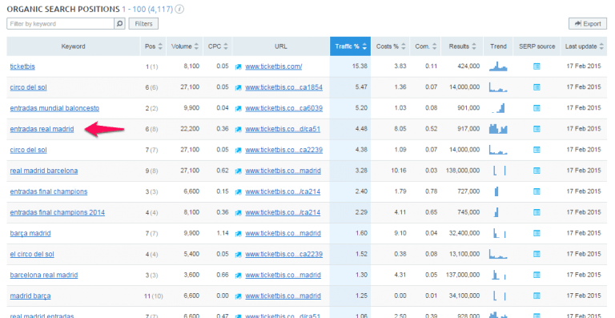Sort table by Pos column
This screenshot has height=318, width=615.
154,46
